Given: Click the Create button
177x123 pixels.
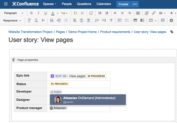Looking at the screenshot, I should point(123,4).
